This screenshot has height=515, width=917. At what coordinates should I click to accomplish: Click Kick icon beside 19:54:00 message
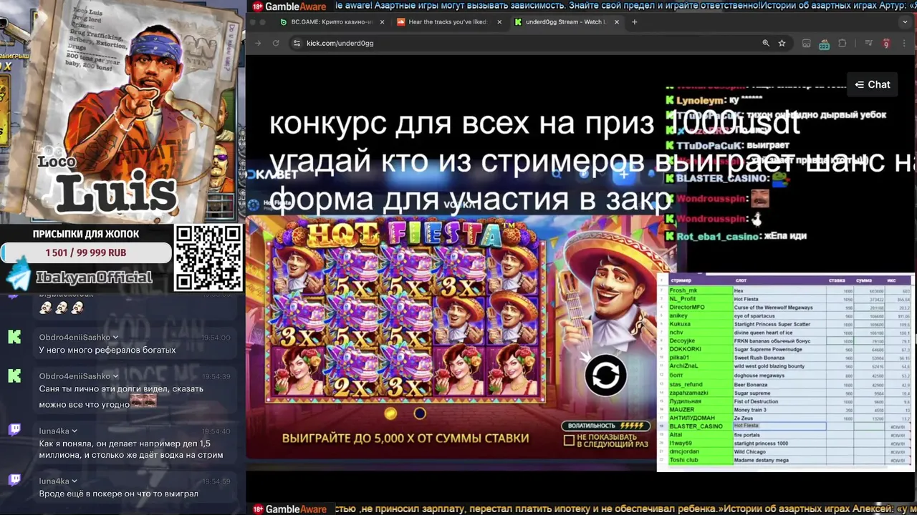pos(14,338)
